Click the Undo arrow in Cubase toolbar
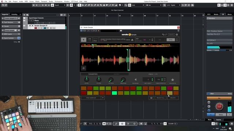Image resolution: width=234 pixels, height=131 pixels. pyautogui.click(x=3, y=5)
